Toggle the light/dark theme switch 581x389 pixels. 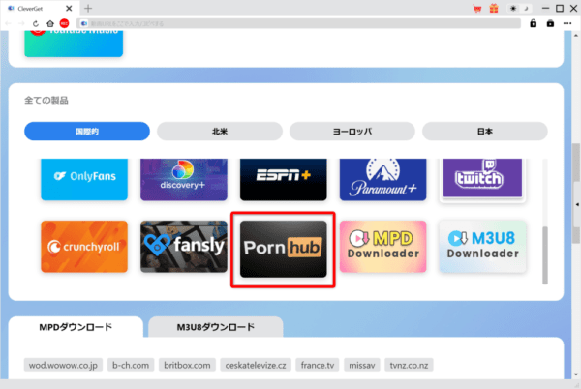click(x=519, y=8)
